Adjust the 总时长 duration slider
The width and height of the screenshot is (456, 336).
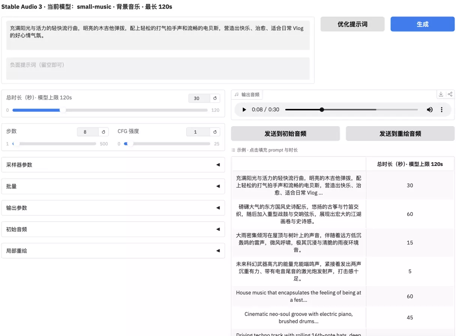point(110,110)
